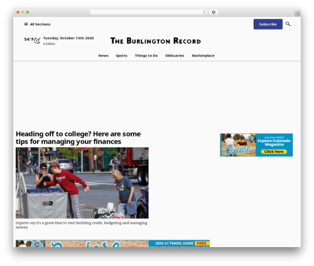
Task: Click the moon weather icon
Action: [38, 40]
